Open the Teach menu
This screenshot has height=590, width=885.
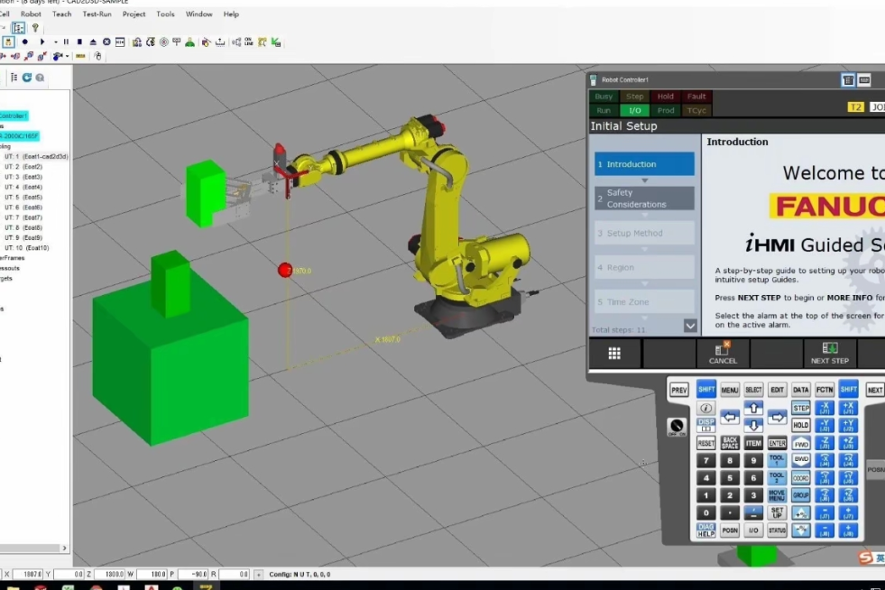click(x=61, y=14)
